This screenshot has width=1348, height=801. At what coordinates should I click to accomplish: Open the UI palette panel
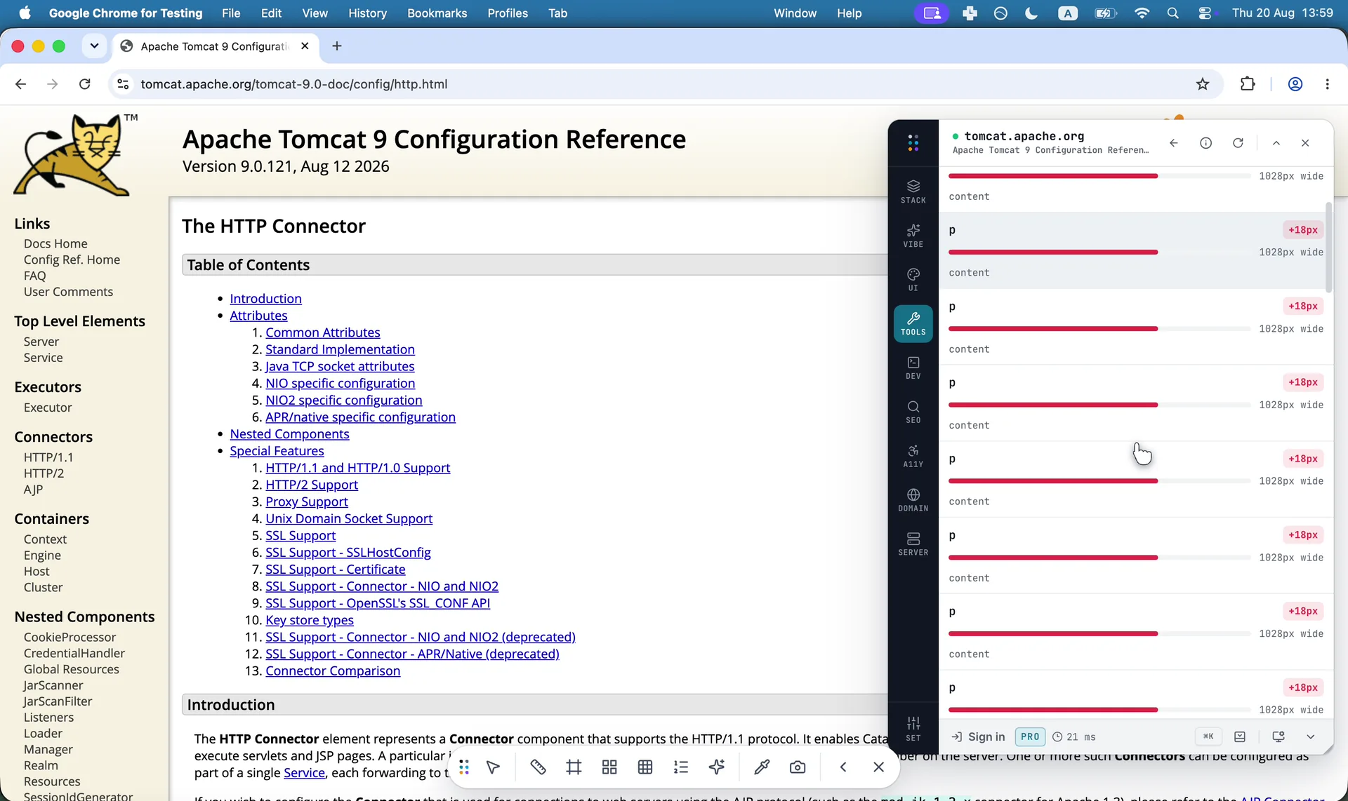point(913,279)
